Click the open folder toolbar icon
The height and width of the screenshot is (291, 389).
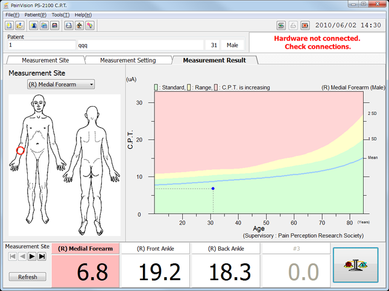(x=19, y=25)
